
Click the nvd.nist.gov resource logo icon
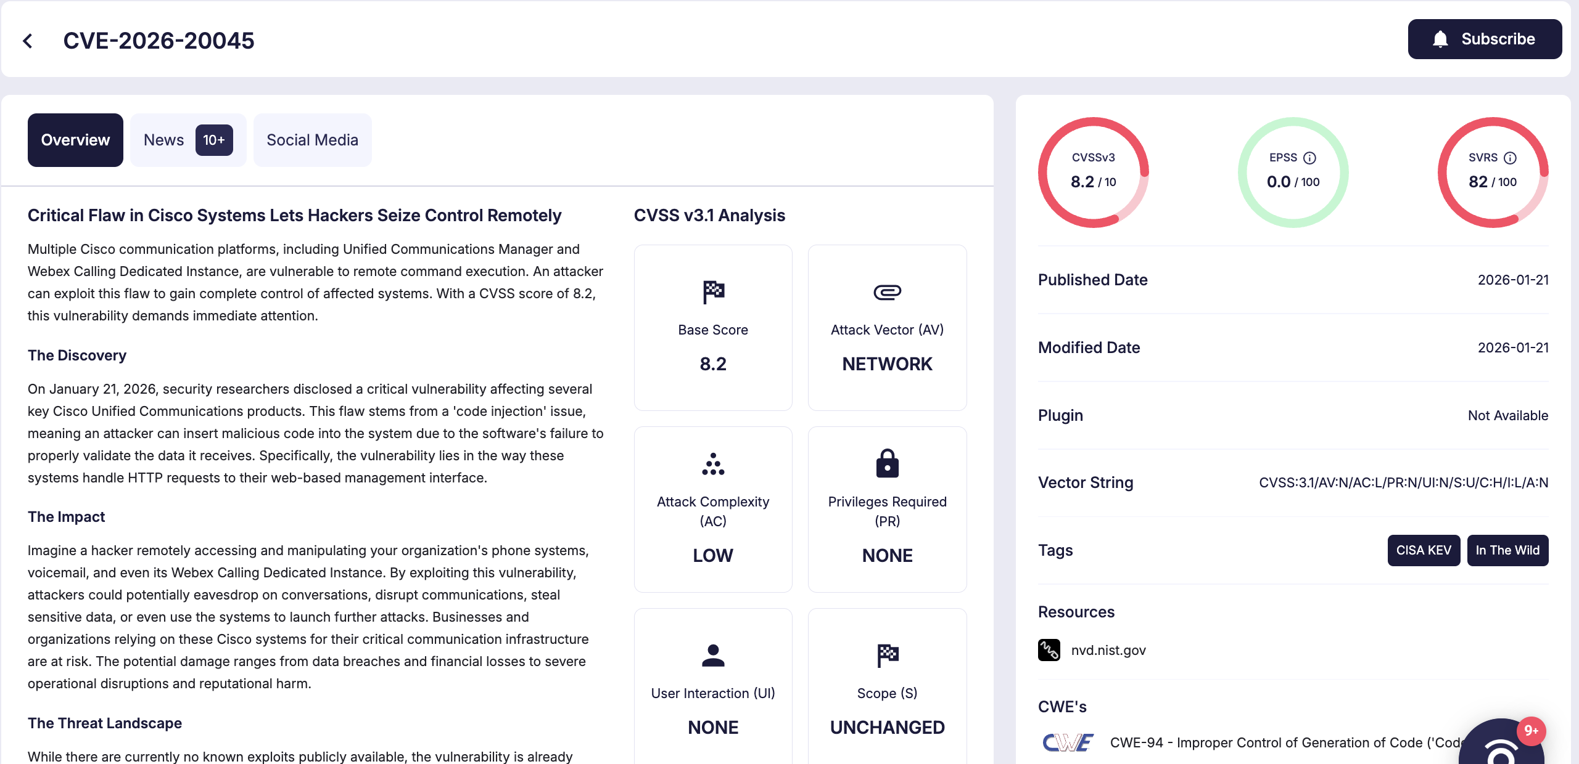pyautogui.click(x=1049, y=649)
